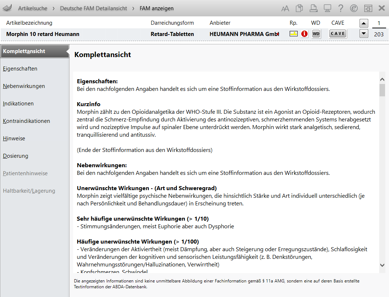Viewport: 389px width, 297px height.
Task: Click the circled e icon in the title bar
Action: tap(354, 8)
